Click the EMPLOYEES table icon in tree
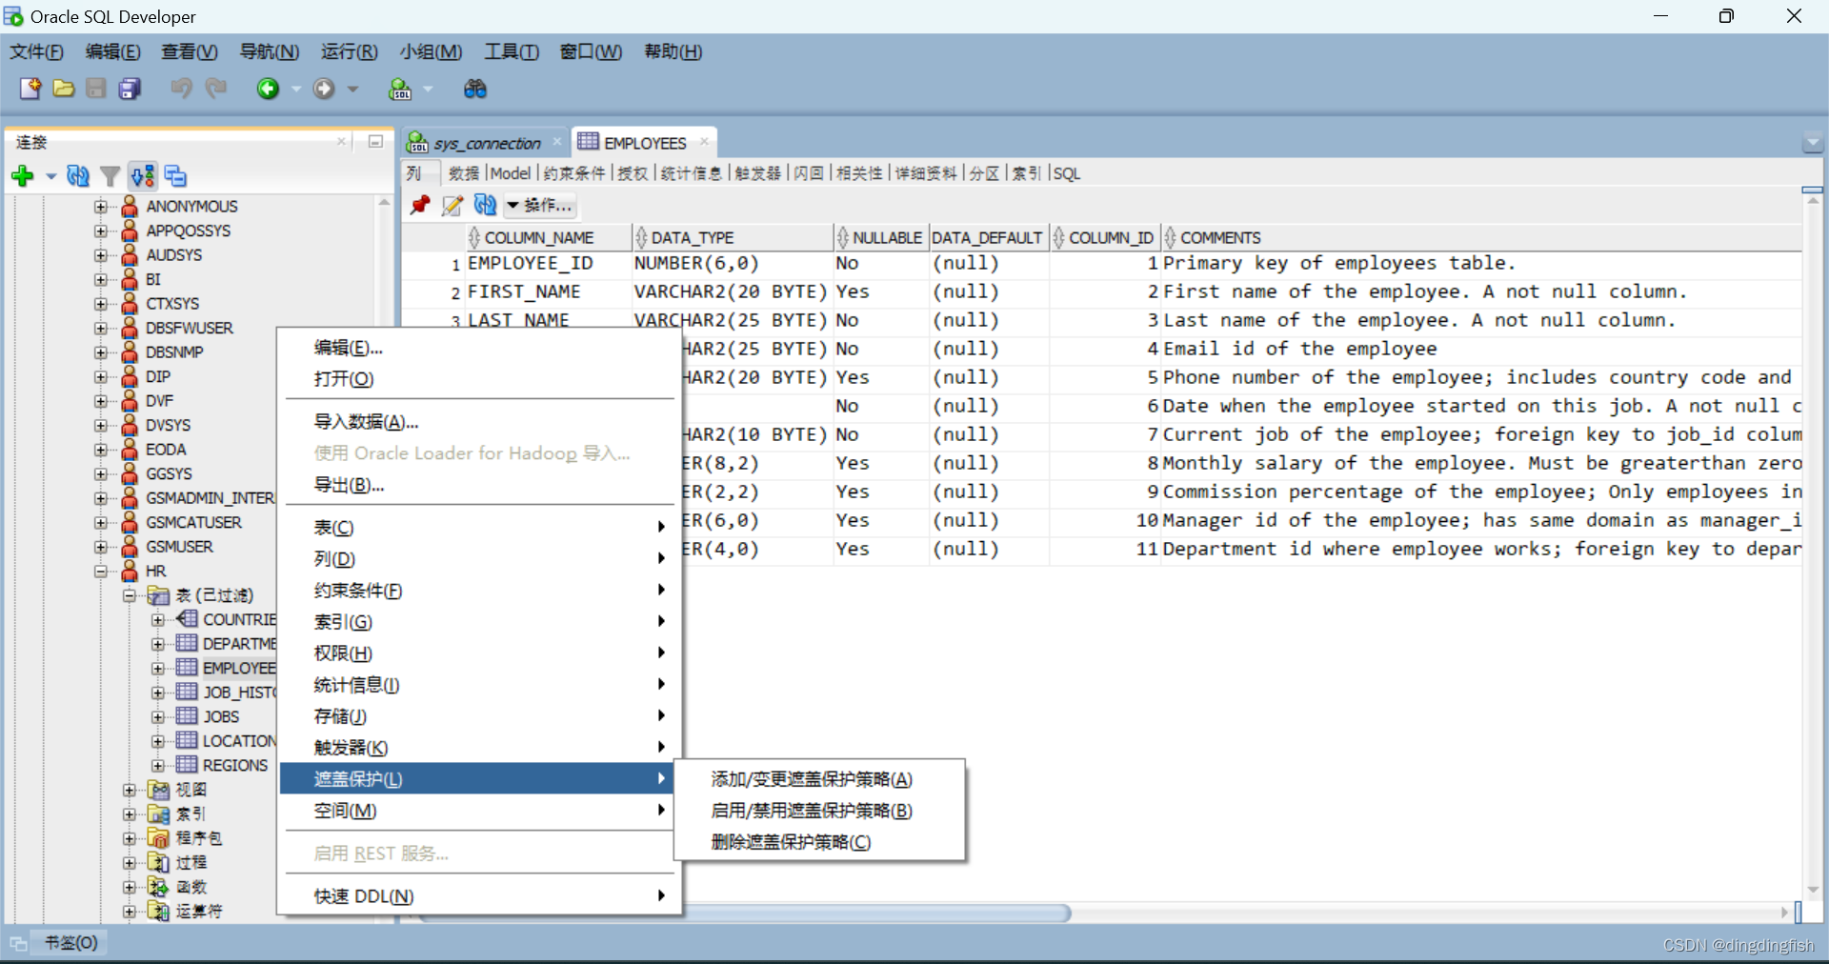 (187, 668)
